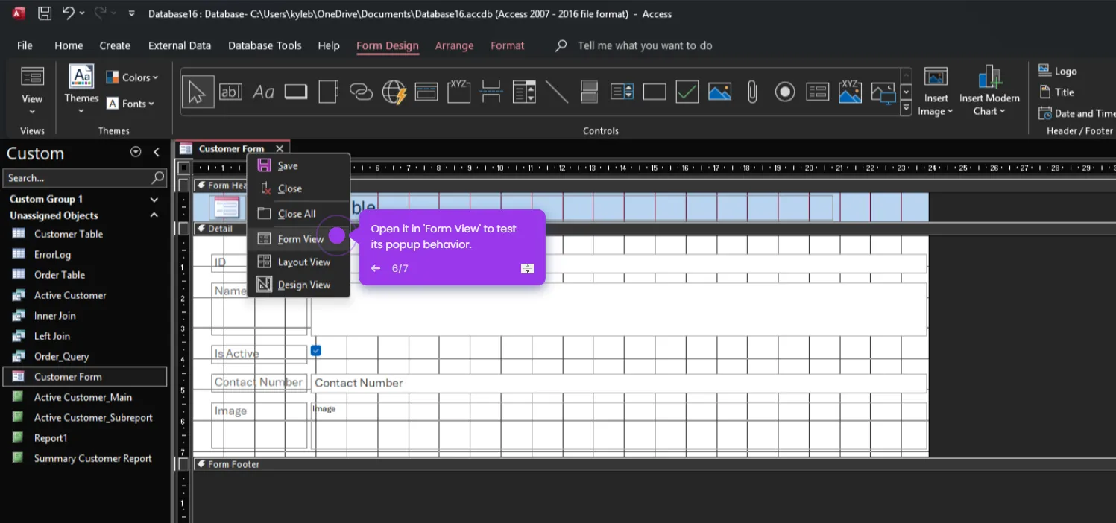This screenshot has width=1116, height=523.
Task: Switch to the Create ribbon tab
Action: pyautogui.click(x=115, y=45)
